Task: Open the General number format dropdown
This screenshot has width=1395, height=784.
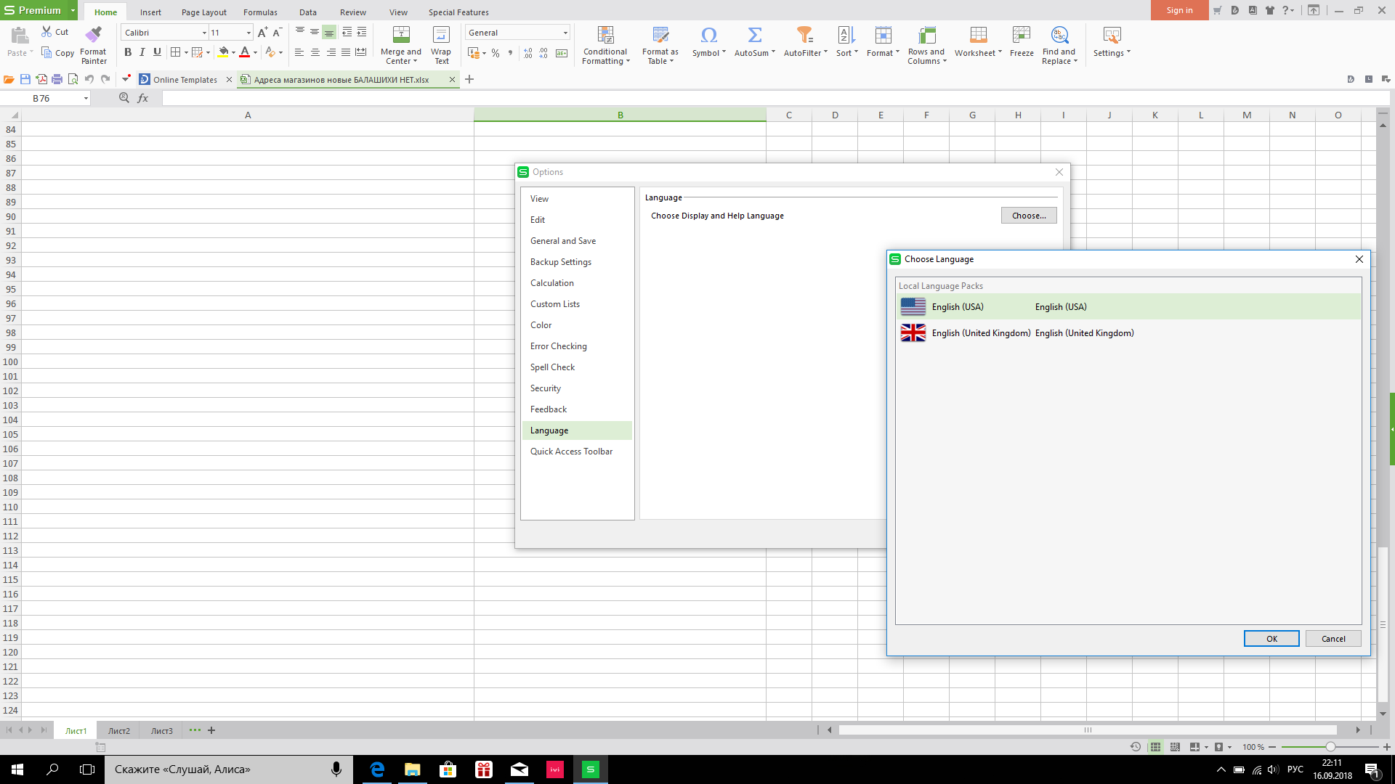Action: (565, 33)
